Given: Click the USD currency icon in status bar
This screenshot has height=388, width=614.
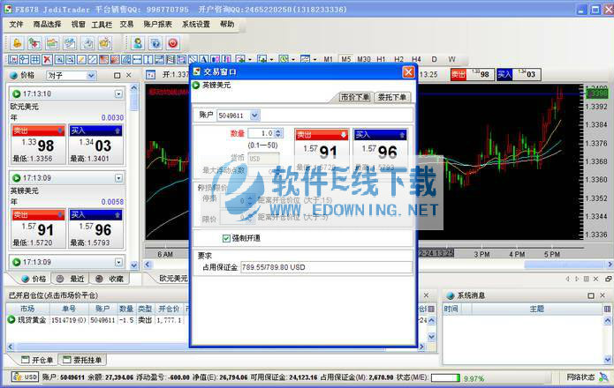Looking at the screenshot, I should click(25, 377).
